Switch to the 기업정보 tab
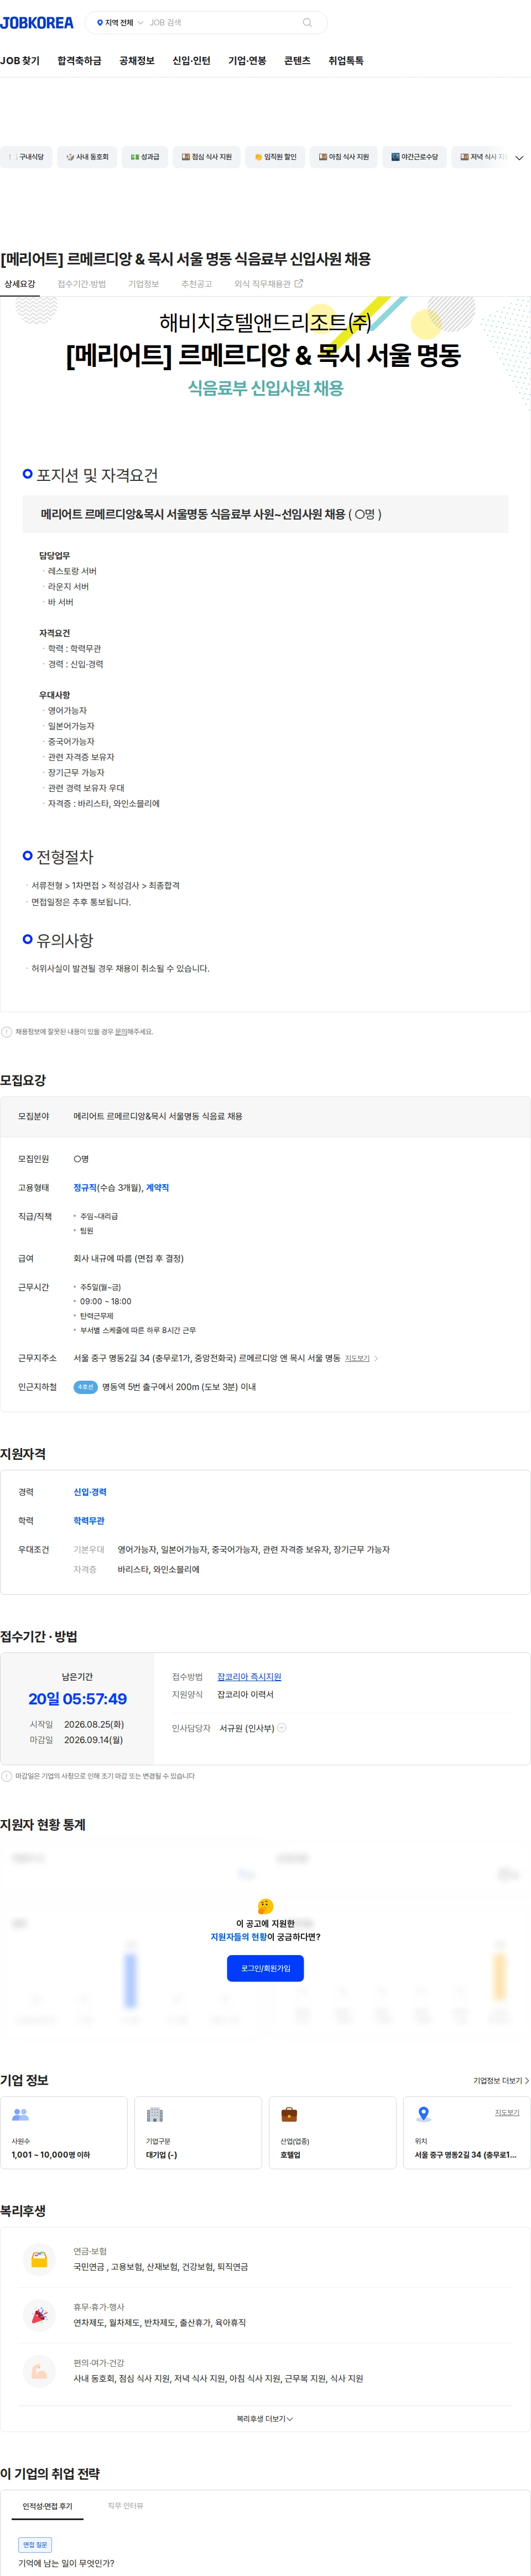 (x=143, y=284)
